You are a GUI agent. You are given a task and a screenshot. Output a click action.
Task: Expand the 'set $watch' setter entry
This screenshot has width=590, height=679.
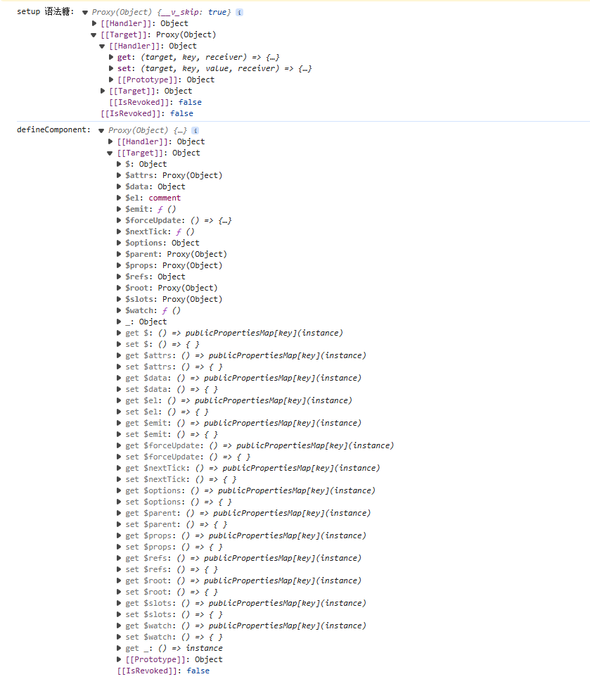point(119,637)
